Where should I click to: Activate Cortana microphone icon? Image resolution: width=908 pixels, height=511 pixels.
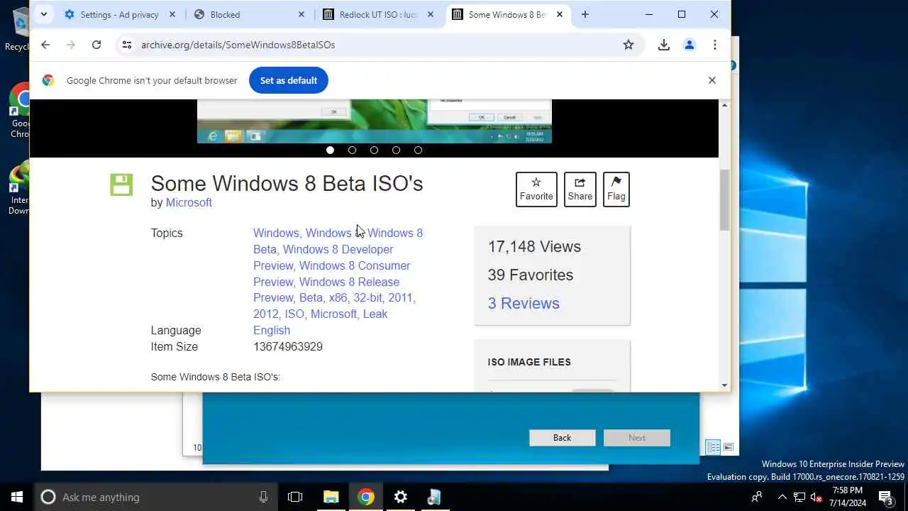[263, 497]
